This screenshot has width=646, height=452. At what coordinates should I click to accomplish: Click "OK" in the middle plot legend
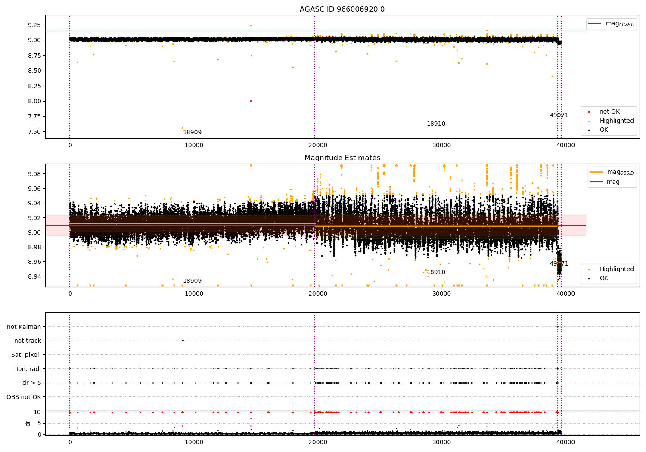(x=603, y=279)
